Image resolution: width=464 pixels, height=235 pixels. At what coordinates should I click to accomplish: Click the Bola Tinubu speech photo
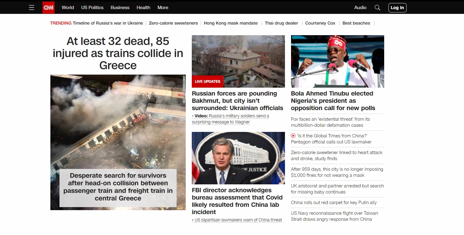[x=337, y=61]
